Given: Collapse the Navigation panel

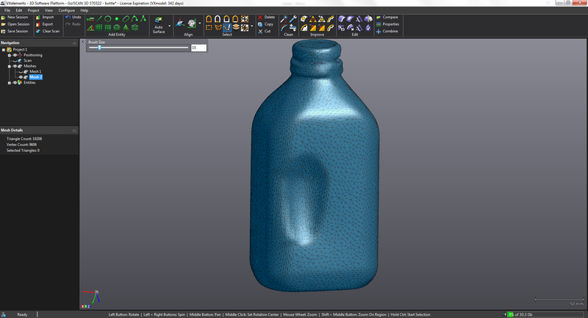Looking at the screenshot, I should coord(74,43).
